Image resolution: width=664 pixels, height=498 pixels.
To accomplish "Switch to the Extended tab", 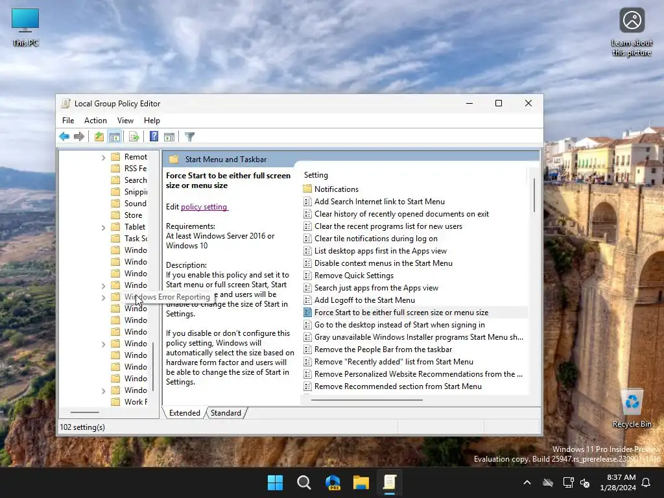I will pos(185,413).
